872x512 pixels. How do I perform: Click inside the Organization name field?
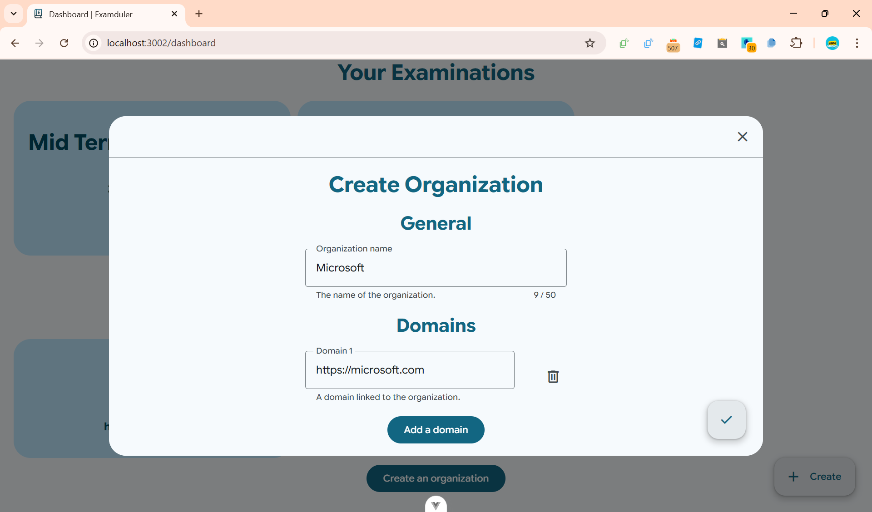[x=436, y=268]
